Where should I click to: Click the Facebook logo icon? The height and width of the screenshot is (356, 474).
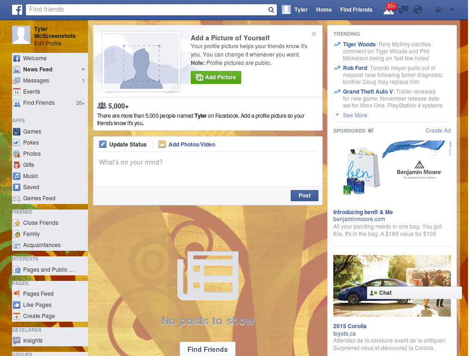tap(17, 10)
